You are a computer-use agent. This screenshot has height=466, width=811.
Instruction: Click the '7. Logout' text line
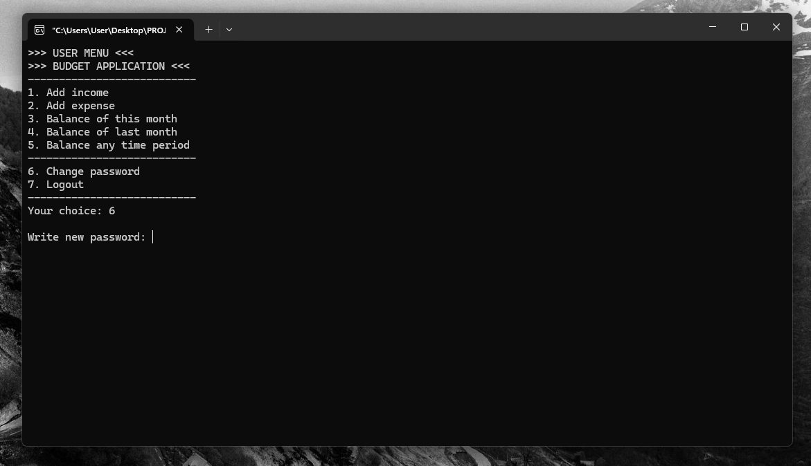[x=56, y=185]
